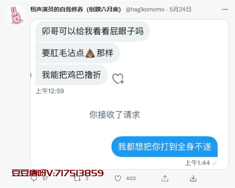The width and height of the screenshot is (235, 188).
Task: Like the tweet with the heart icon
Action: pyautogui.click(x=118, y=179)
